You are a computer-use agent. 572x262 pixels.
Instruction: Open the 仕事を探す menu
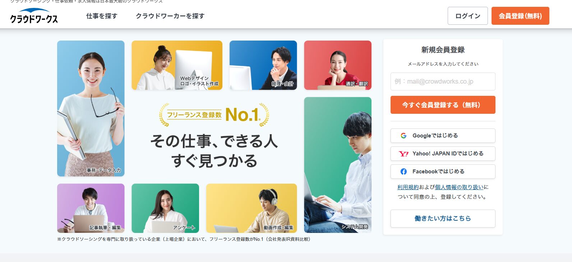tap(102, 16)
